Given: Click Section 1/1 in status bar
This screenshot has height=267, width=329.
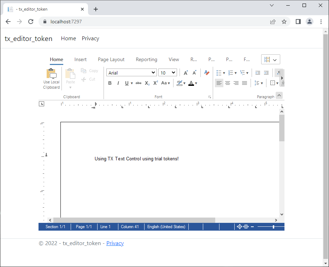Looking at the screenshot, I should 55,227.
